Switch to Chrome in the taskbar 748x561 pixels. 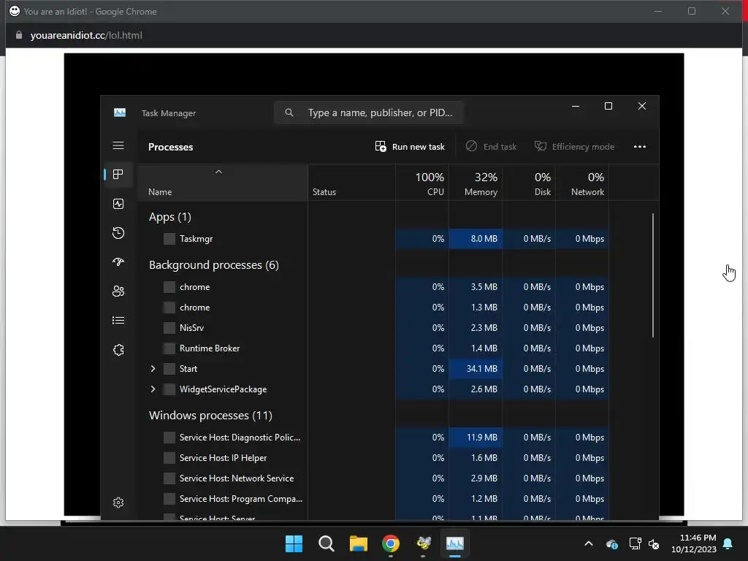pos(391,543)
